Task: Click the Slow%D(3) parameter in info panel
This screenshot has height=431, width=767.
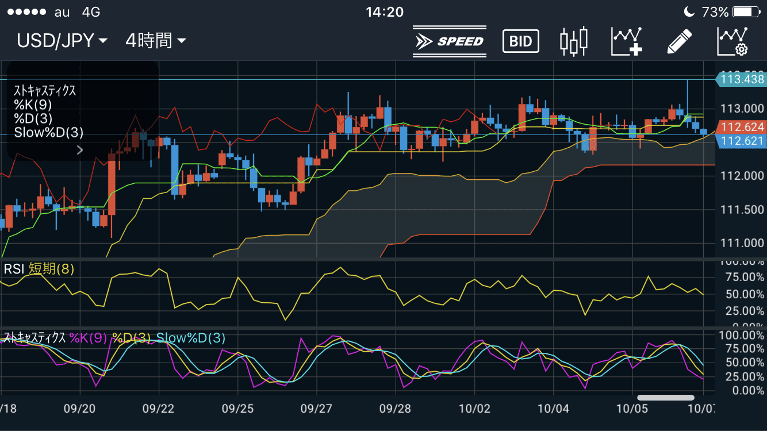Action: tap(49, 133)
